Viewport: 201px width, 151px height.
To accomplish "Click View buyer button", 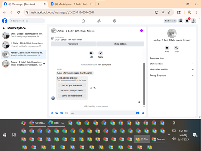I will (x=74, y=44).
